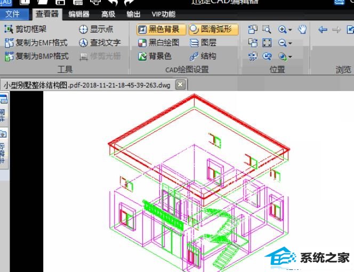Click the fit-to-window extents icon

pyautogui.click(x=267, y=43)
